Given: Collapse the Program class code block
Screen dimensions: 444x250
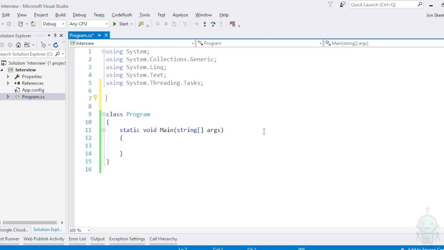Looking at the screenshot, I should pos(103,114).
